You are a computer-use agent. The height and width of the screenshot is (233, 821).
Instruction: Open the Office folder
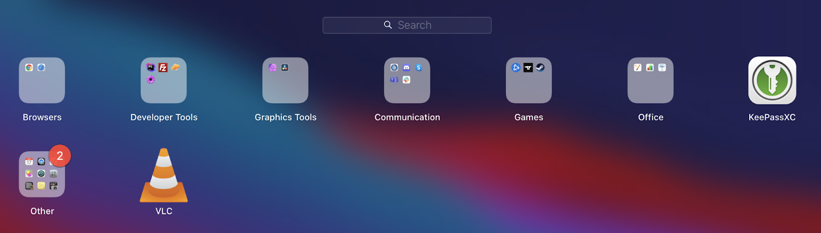651,80
